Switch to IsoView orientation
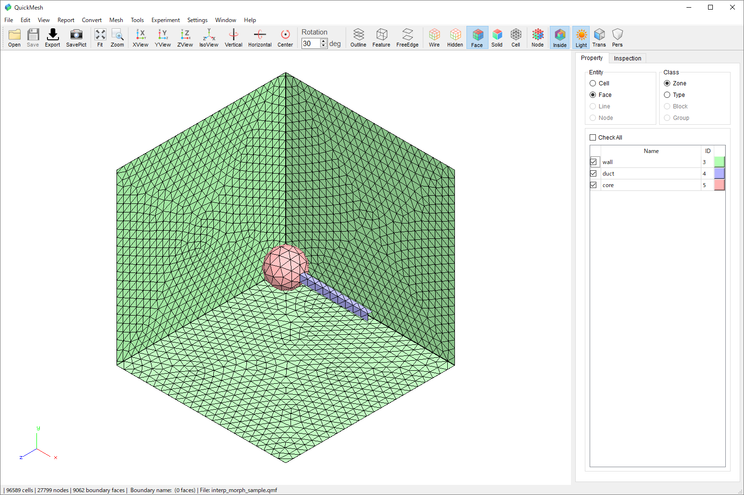 pyautogui.click(x=209, y=37)
